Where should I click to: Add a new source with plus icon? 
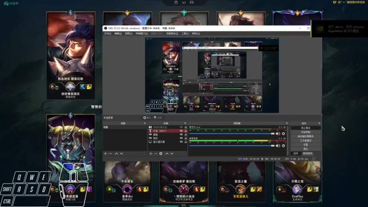[151, 154]
